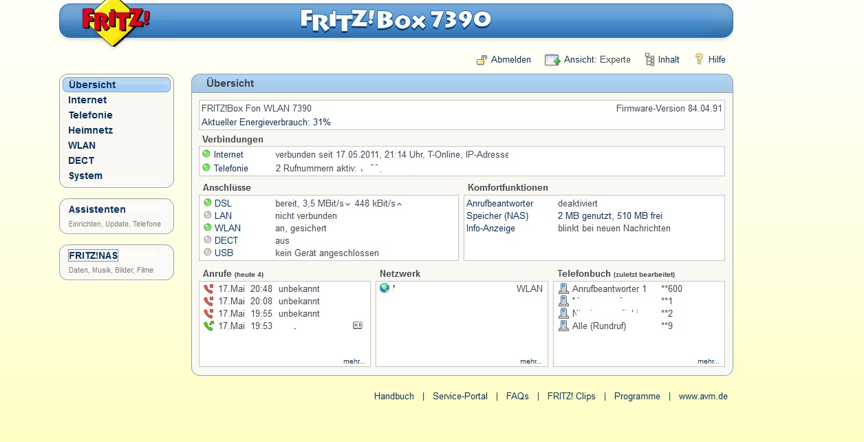Image resolution: width=864 pixels, height=442 pixels.
Task: Click the 'FRITZ!Box Fon WLAN 7390' text
Action: point(257,108)
